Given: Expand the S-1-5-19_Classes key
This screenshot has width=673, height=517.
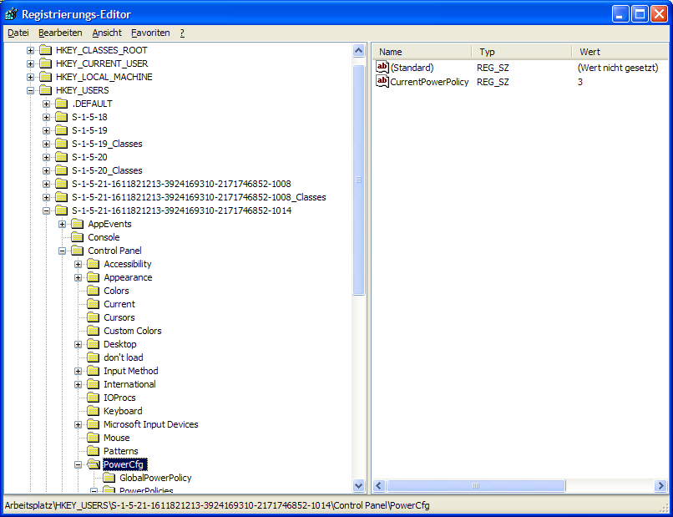Looking at the screenshot, I should [x=47, y=144].
